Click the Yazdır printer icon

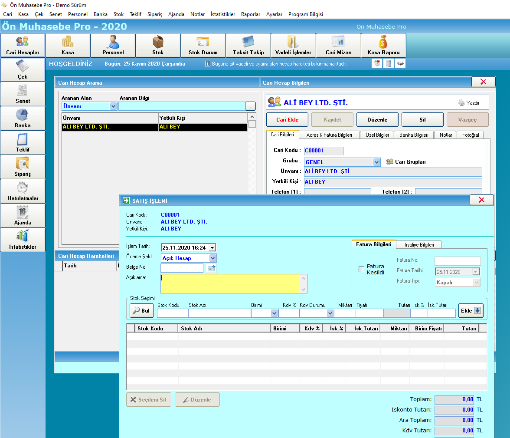tap(461, 102)
